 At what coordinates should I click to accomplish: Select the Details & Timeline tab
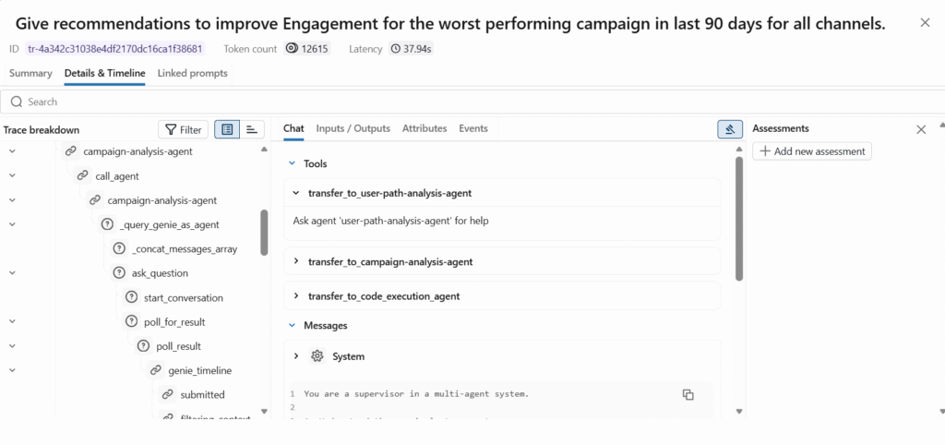pos(105,73)
